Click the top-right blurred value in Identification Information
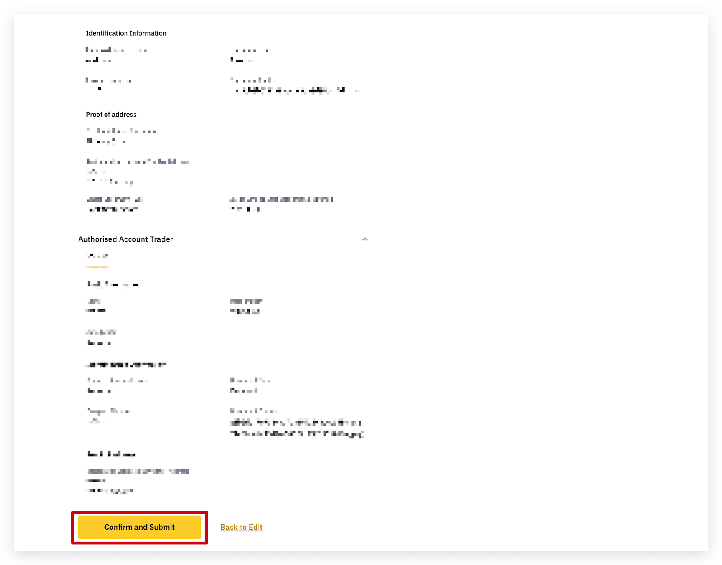 click(x=241, y=60)
